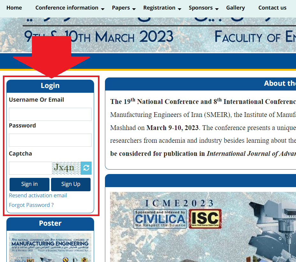The height and width of the screenshot is (262, 296).
Task: Open the Home page
Action: click(14, 8)
